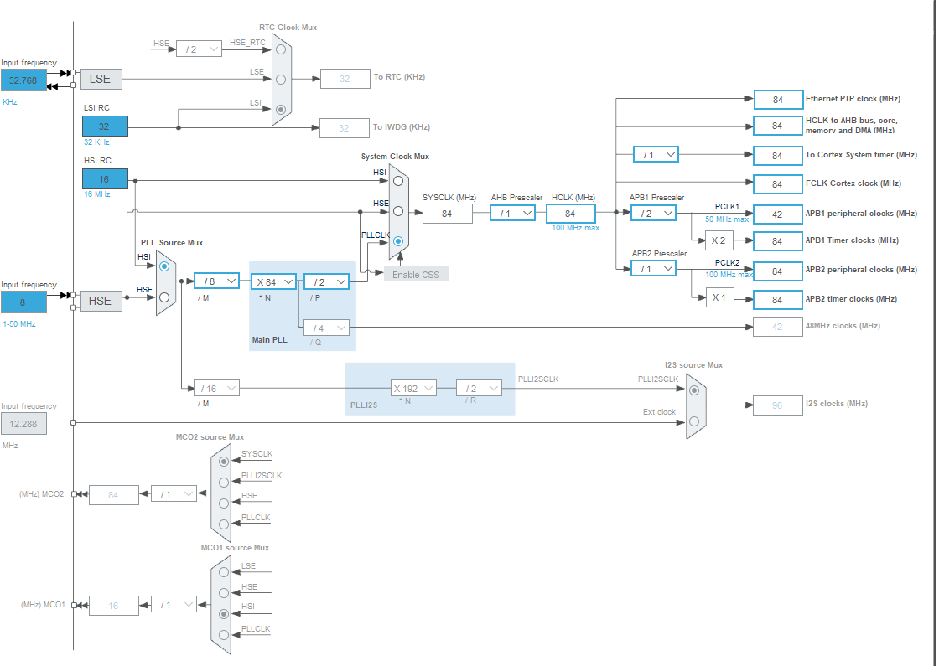The height and width of the screenshot is (666, 939).
Task: Select LSE in the MCO1 source Mux
Action: click(222, 571)
